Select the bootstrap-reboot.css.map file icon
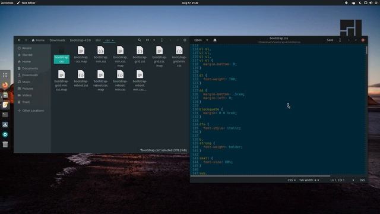This screenshot has width=380, height=214. pyautogui.click(x=100, y=74)
